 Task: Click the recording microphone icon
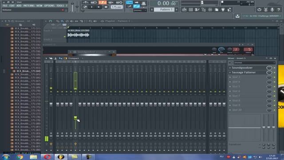click(272, 10)
